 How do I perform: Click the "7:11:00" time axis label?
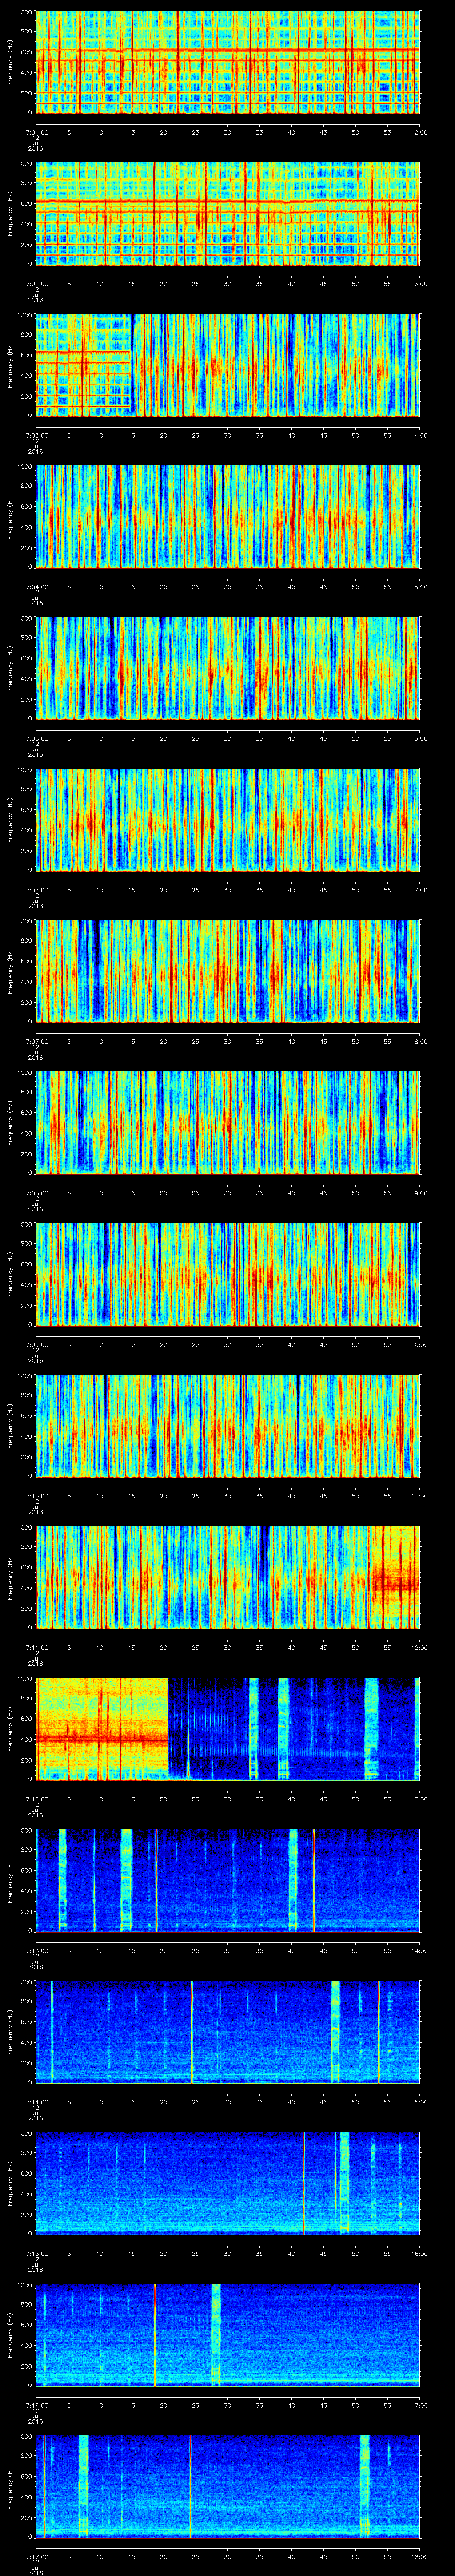point(36,1647)
